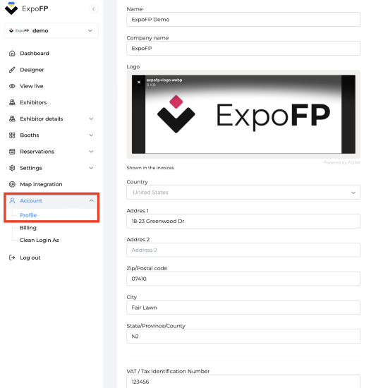Click the Country dropdown chevron arrow
Image resolution: width=371 pixels, height=388 pixels.
353,193
